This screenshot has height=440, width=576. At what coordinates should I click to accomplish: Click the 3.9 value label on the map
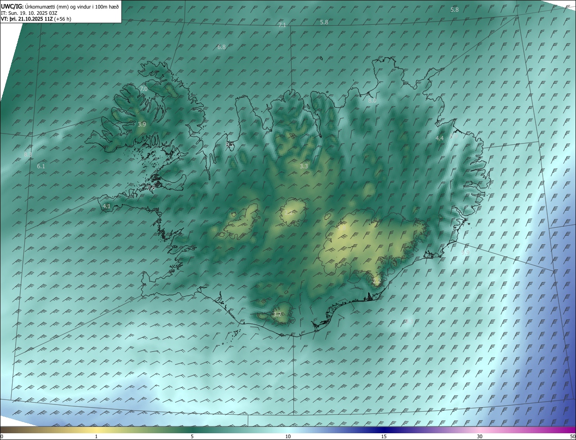click(142, 124)
